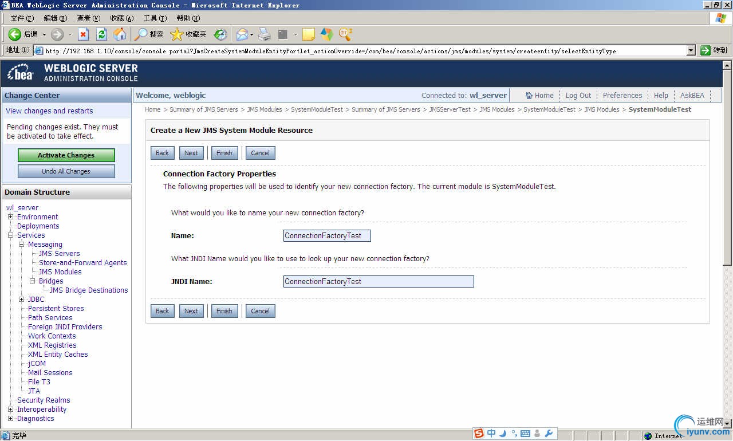Open the Search (搜索) toolbar button
This screenshot has height=441, width=733.
pos(149,34)
